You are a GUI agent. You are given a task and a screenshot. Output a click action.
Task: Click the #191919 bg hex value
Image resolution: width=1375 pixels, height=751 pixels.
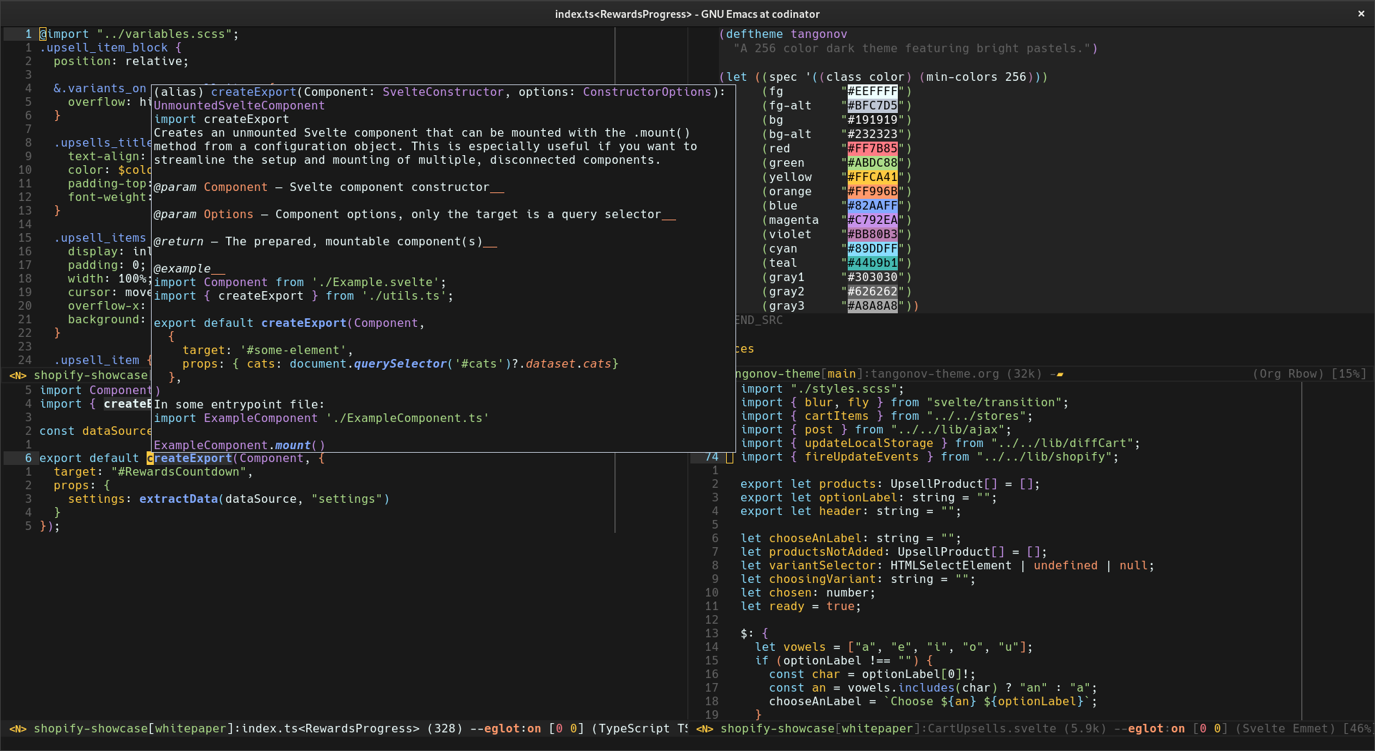click(x=872, y=120)
